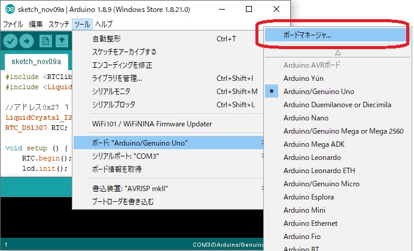Choose ブートローダを書き込む
414x251 pixels.
click(168, 201)
